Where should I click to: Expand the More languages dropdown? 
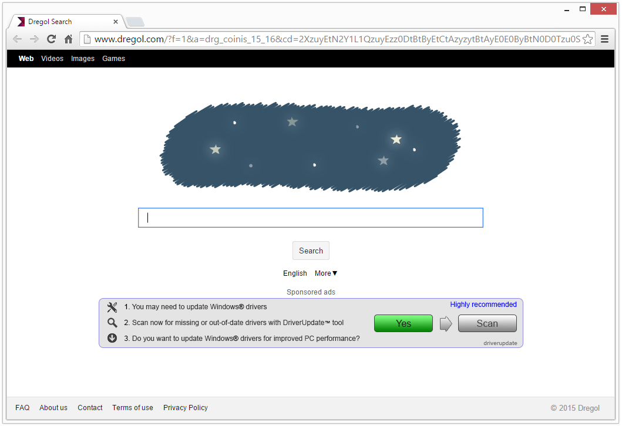click(325, 273)
